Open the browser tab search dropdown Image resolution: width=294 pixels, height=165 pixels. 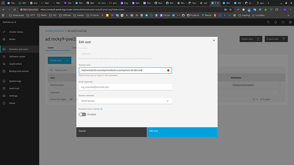[x=3, y=3]
